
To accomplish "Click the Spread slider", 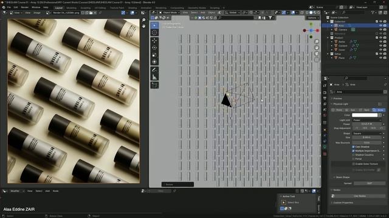I will coord(369,183).
